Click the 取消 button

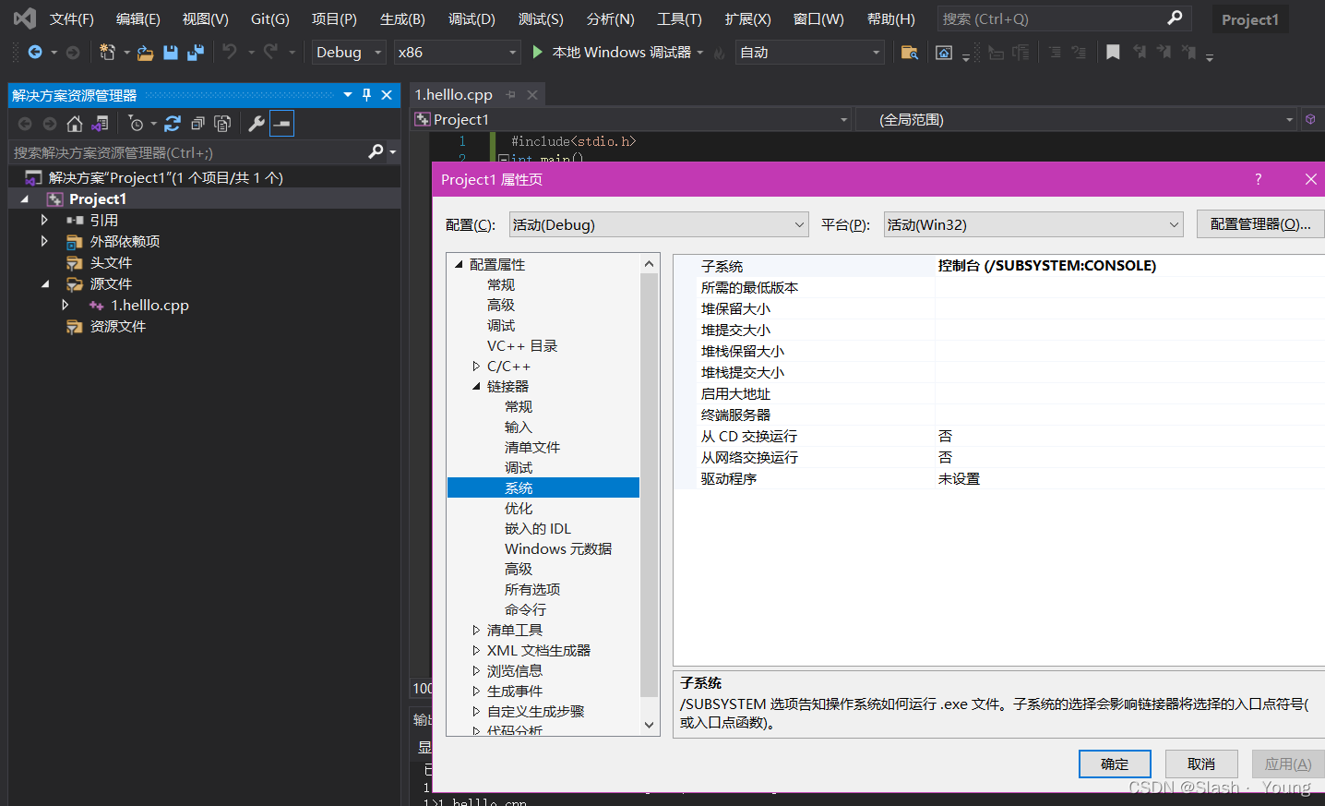[1201, 764]
